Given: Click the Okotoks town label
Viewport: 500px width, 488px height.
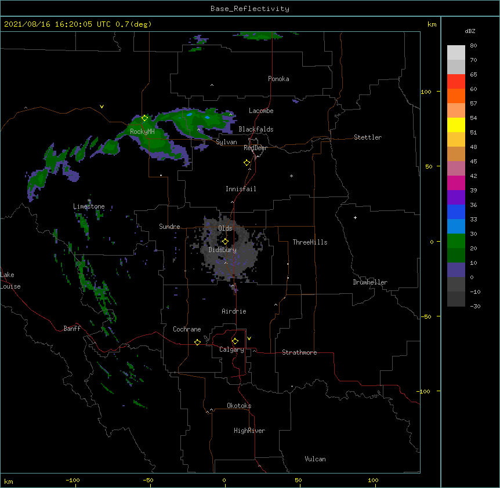Looking at the screenshot, I should coord(239,406).
